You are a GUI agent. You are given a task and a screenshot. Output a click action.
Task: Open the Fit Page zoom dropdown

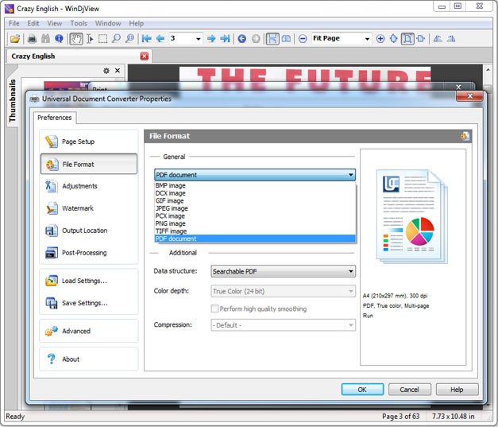click(367, 39)
